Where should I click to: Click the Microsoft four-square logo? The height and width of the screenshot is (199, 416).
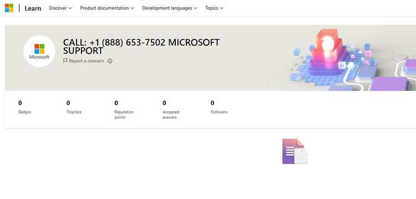coord(9,8)
